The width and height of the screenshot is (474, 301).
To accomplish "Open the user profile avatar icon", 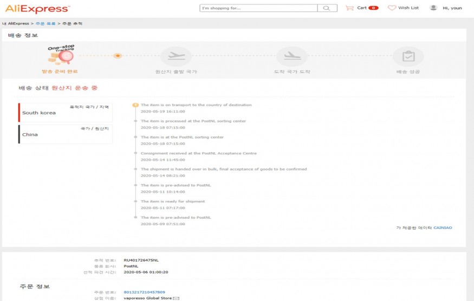I will (x=433, y=8).
